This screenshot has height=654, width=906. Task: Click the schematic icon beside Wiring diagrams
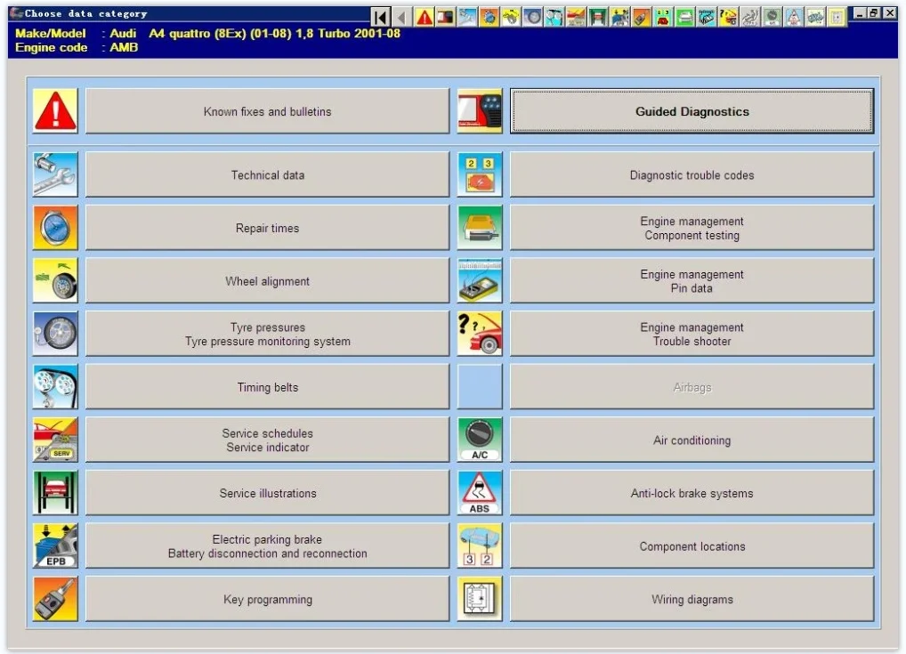pyautogui.click(x=480, y=599)
